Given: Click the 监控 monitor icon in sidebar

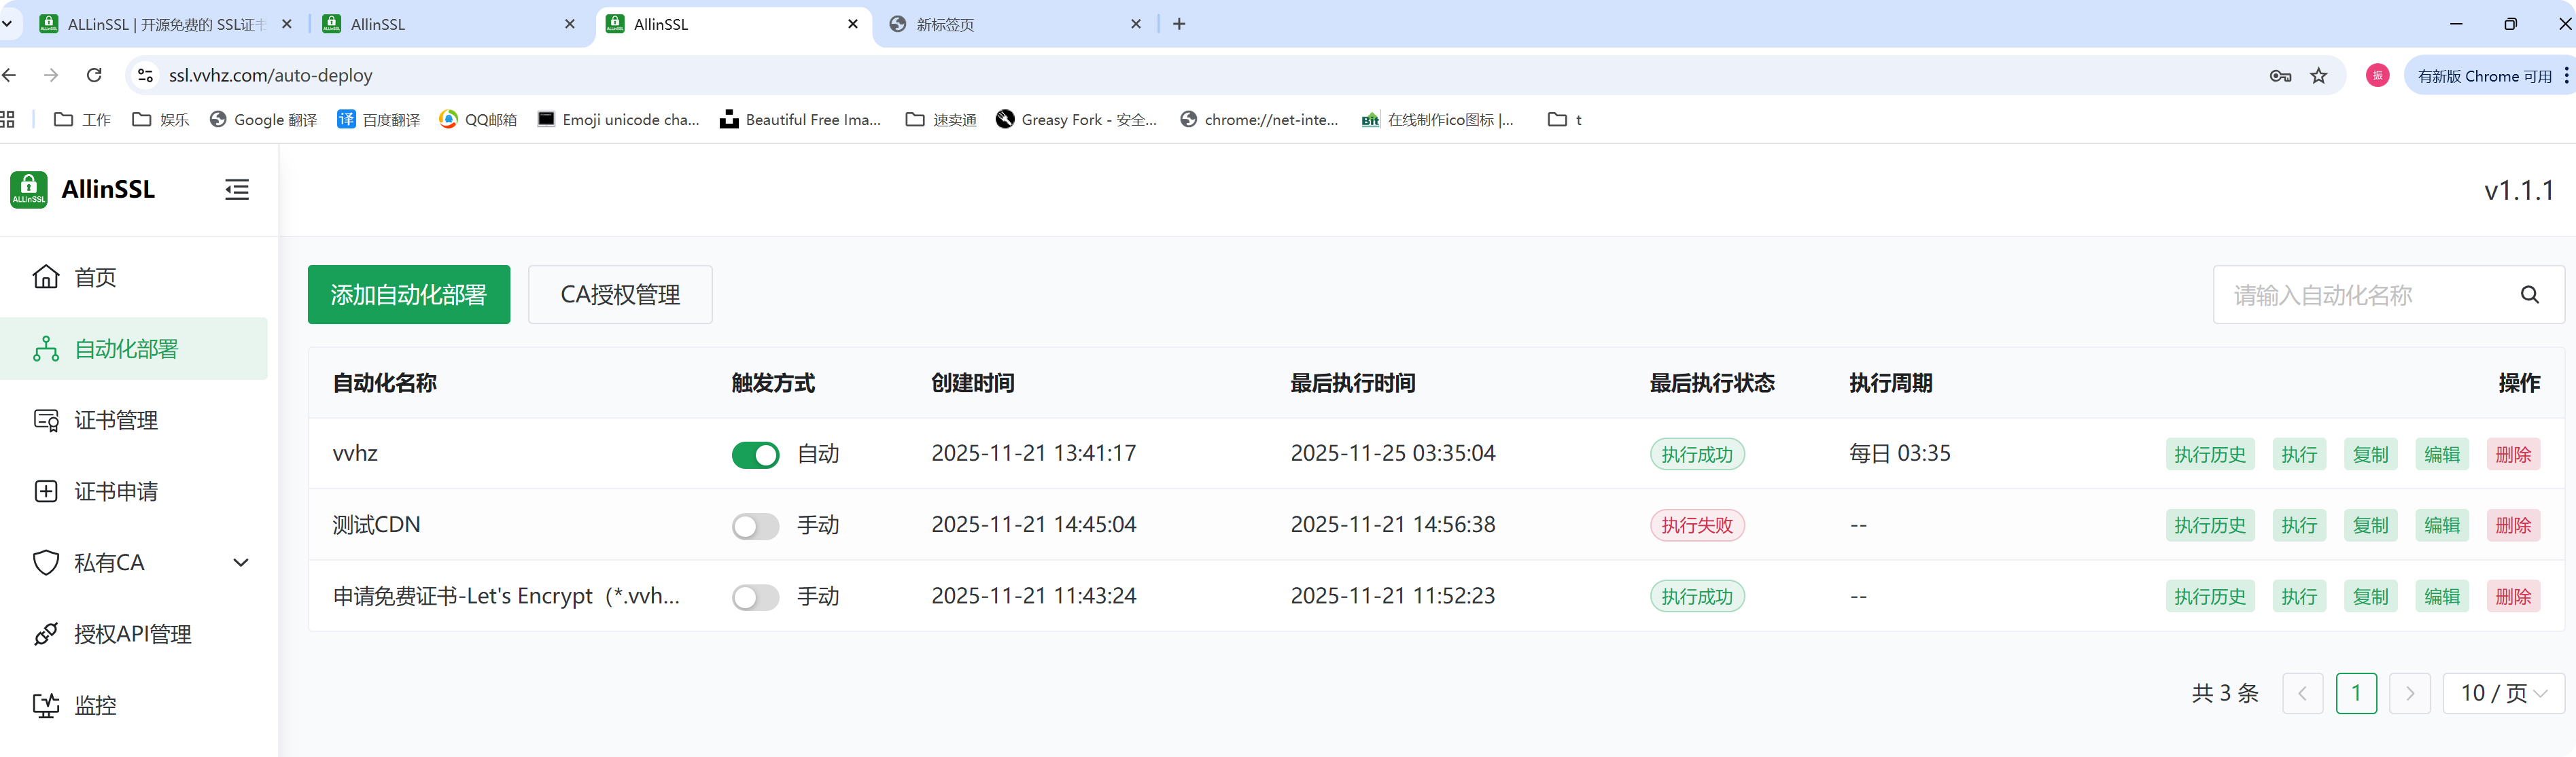Looking at the screenshot, I should click(x=46, y=706).
